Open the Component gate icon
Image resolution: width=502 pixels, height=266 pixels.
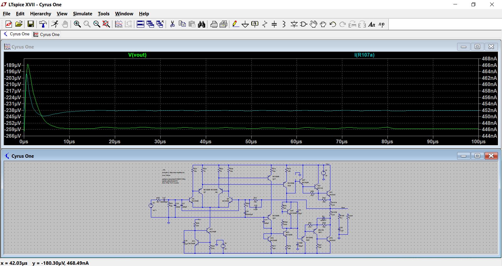tap(304, 24)
